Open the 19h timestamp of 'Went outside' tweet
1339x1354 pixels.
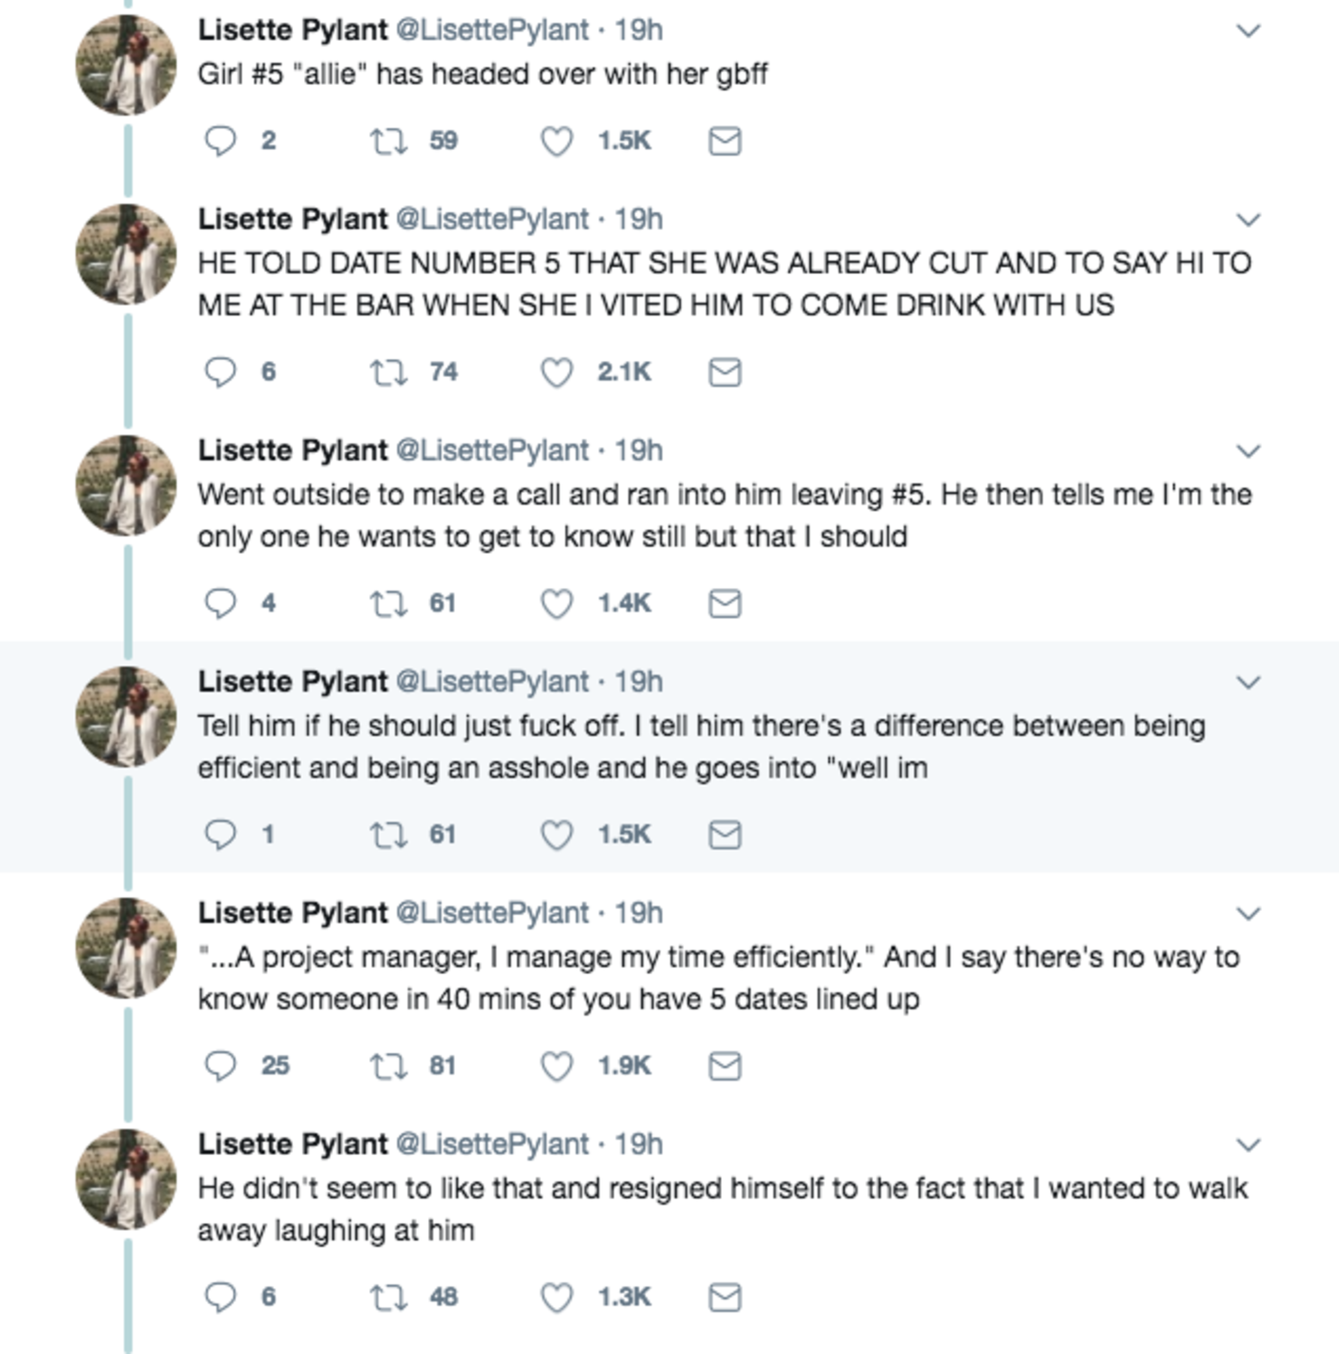click(x=639, y=450)
